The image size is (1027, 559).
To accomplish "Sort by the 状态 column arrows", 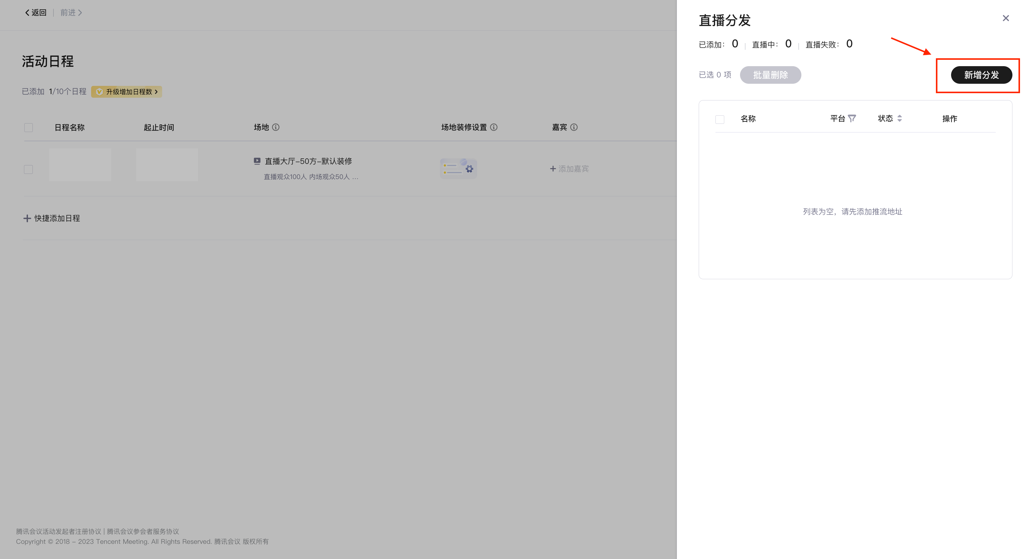I will (899, 119).
